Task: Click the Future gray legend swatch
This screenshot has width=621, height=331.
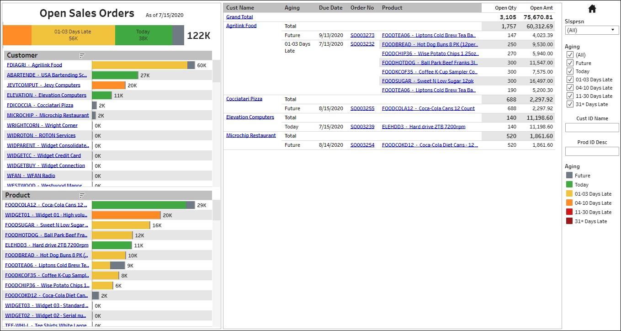Action: (569, 176)
